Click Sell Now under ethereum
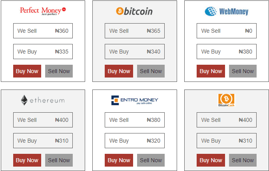Viewport: 269px width, 171px height. pos(59,160)
